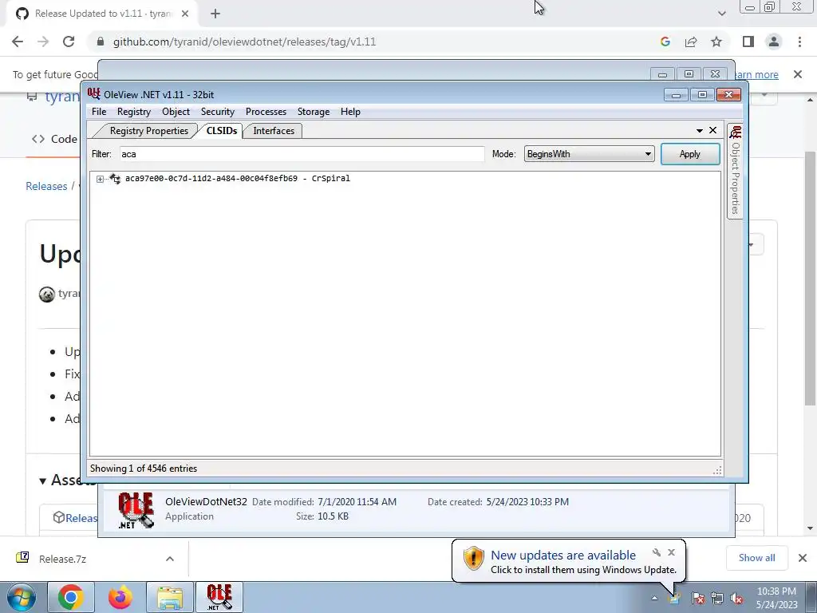Click the browser forward arrow
This screenshot has height=613, width=817.
pyautogui.click(x=43, y=42)
